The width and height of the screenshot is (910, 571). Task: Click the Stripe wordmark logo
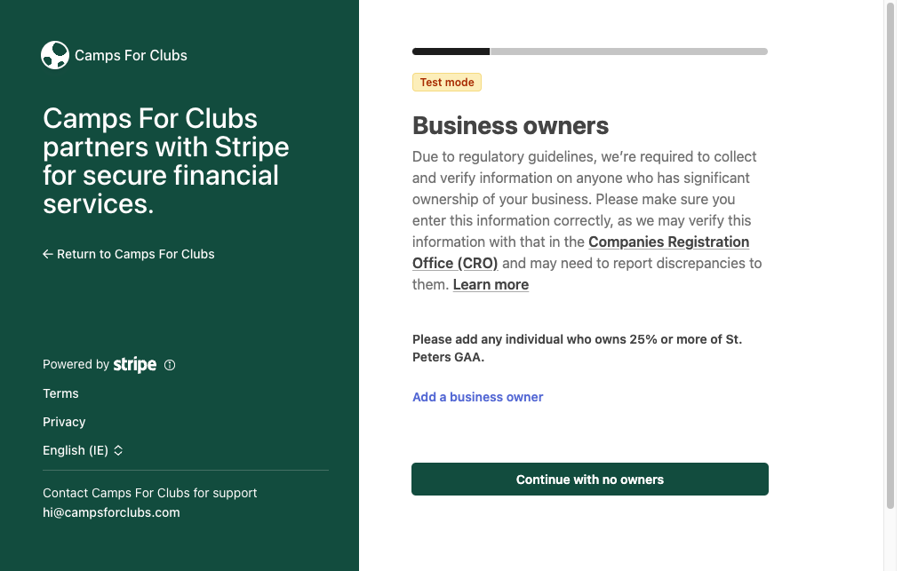(135, 364)
